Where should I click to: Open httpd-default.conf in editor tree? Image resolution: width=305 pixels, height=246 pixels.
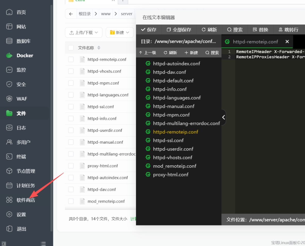(x=173, y=81)
